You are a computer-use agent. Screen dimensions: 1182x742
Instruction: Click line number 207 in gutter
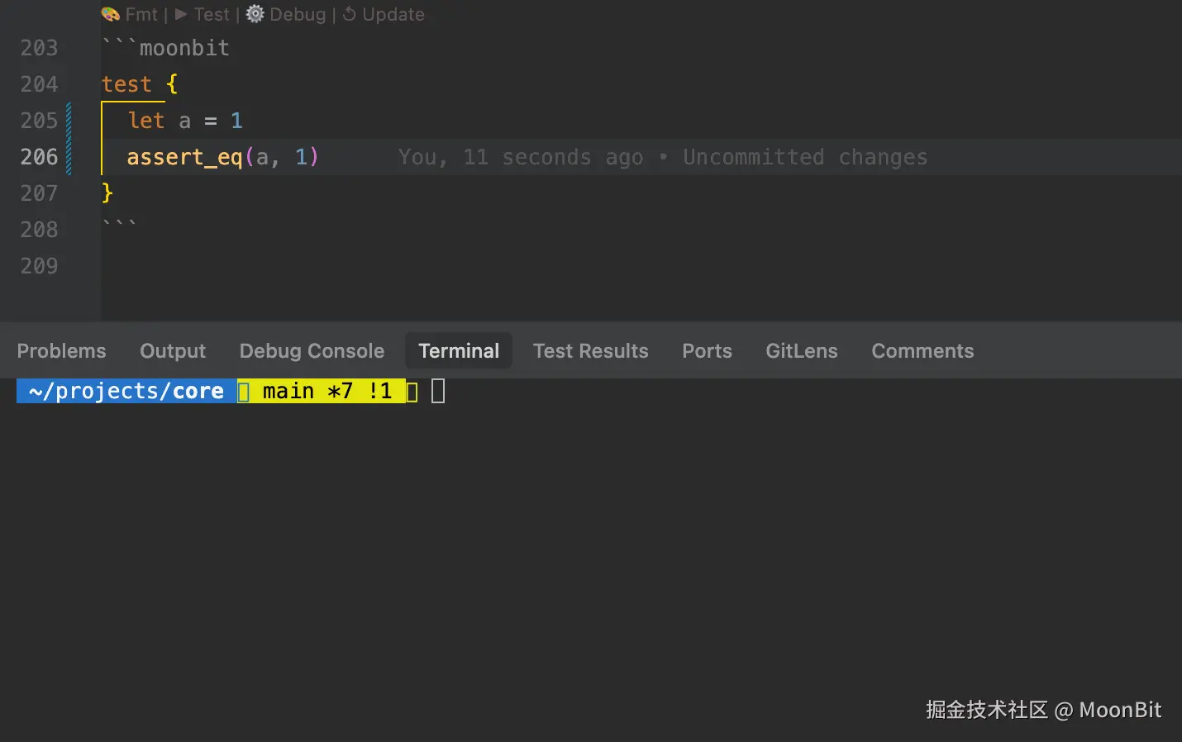39,193
